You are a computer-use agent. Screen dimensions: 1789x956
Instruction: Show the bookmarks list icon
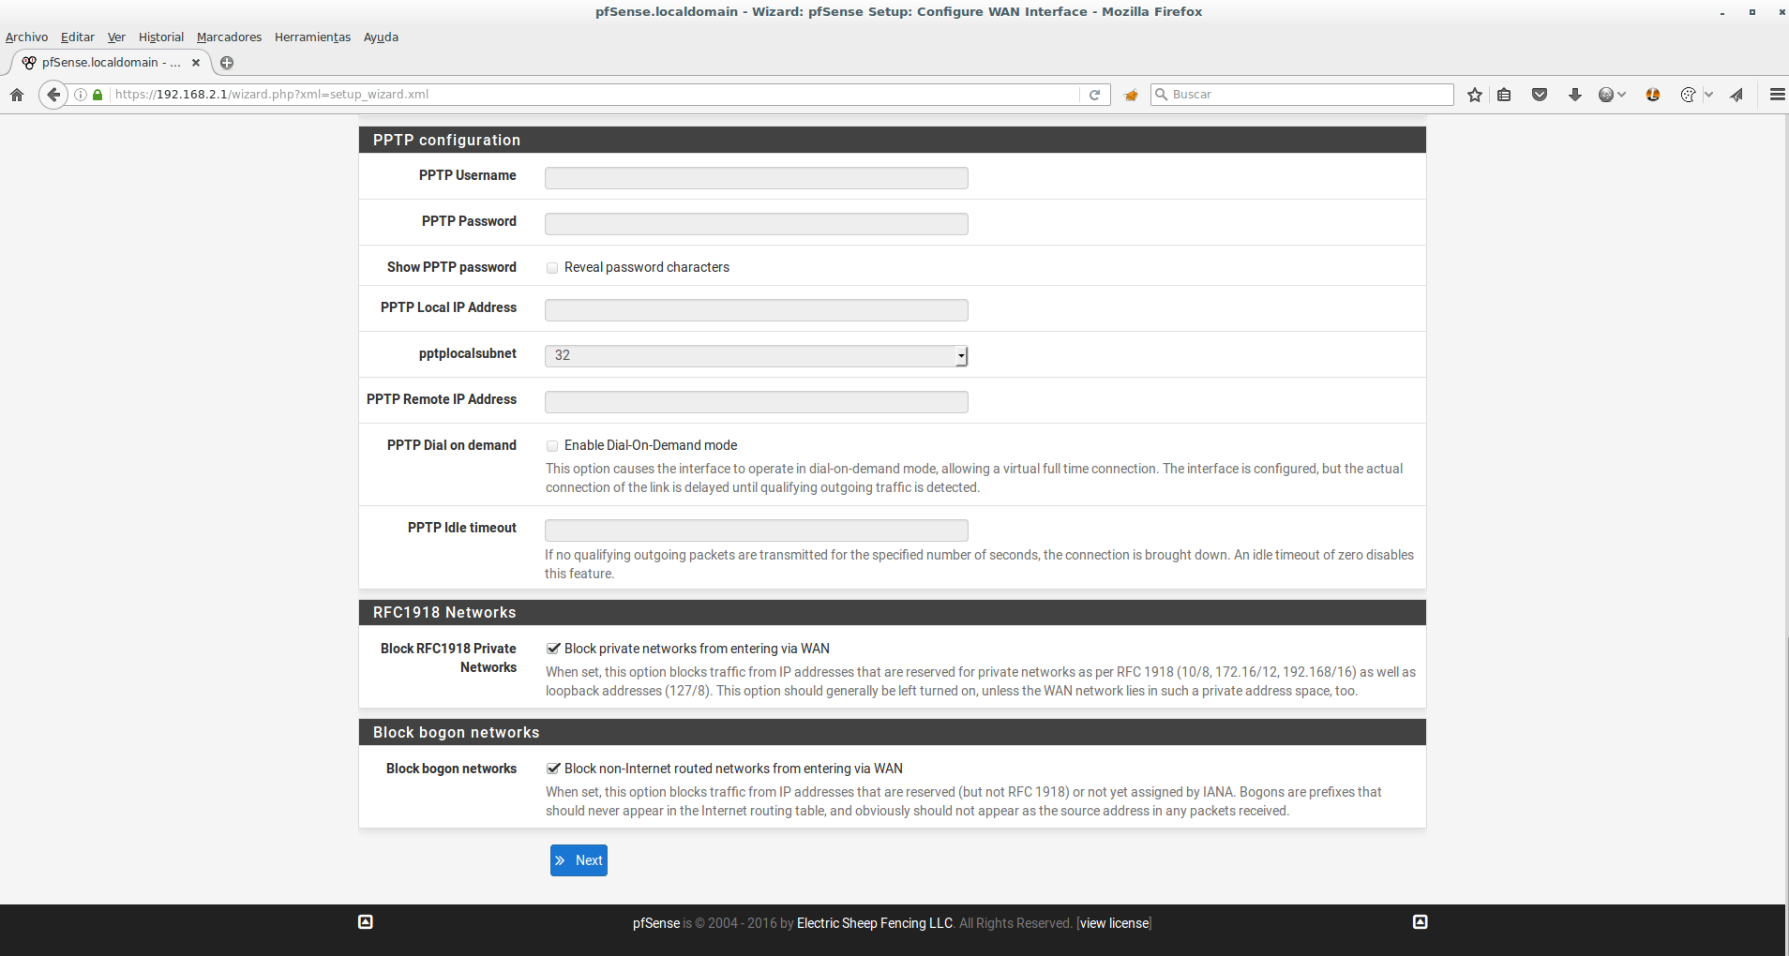(x=1505, y=95)
